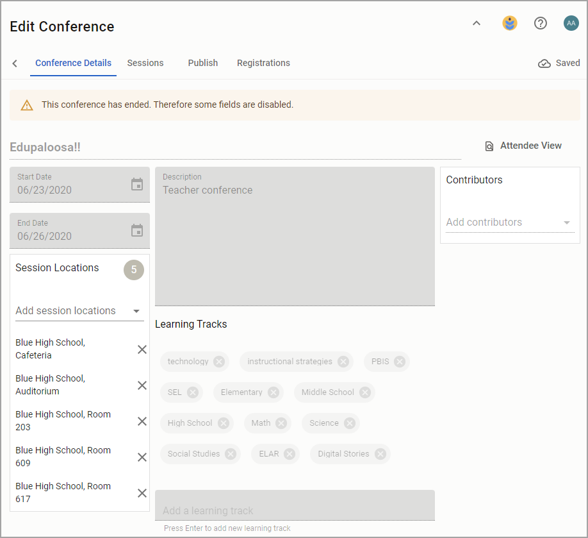The height and width of the screenshot is (538, 588).
Task: Click the conference has ended warning message
Action: pyautogui.click(x=167, y=105)
